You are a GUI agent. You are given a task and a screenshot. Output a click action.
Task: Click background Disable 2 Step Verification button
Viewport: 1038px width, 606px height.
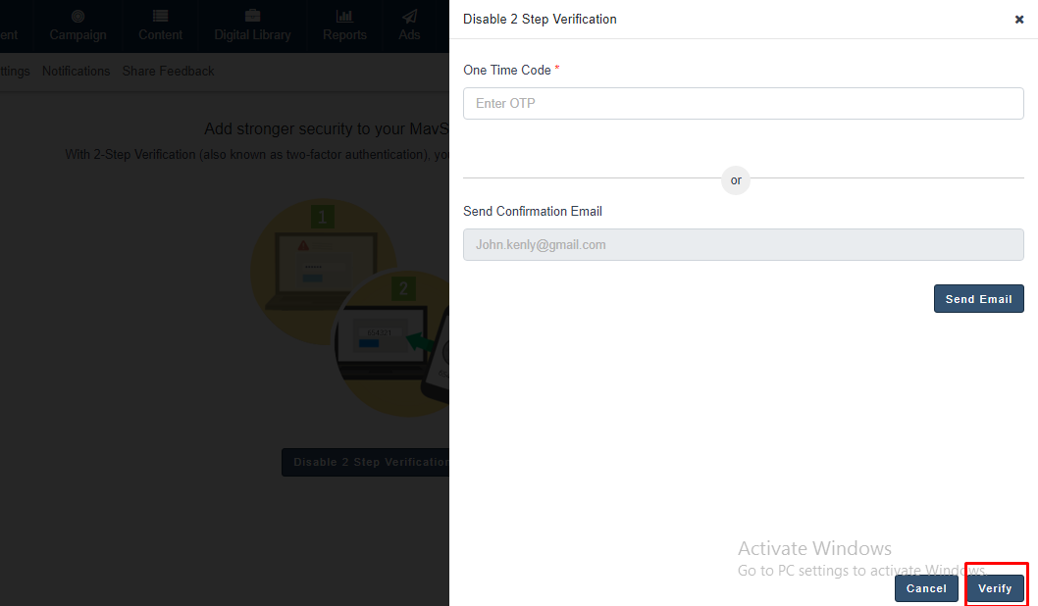click(365, 462)
